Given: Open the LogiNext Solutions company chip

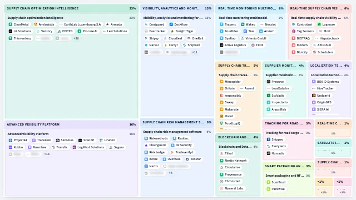Looking at the screenshot, I should 88,147.
